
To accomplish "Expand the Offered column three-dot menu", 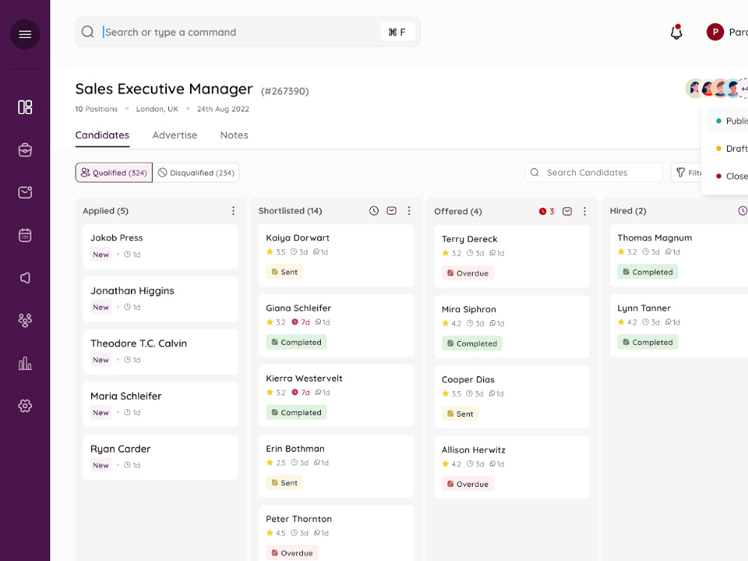I will [584, 212].
